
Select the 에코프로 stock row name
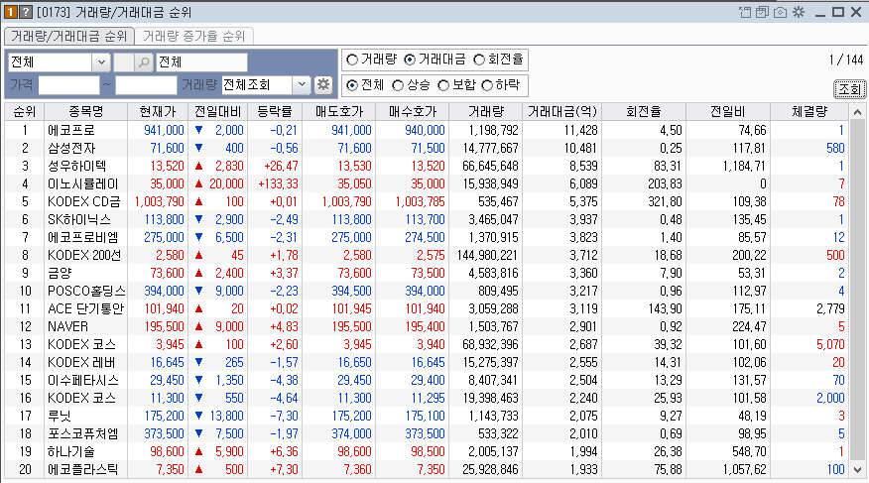point(71,130)
